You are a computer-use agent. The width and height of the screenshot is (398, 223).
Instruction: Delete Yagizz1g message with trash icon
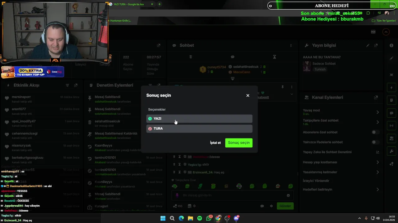tap(174, 164)
